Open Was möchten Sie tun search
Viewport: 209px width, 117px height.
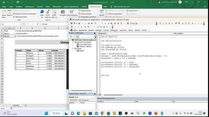point(120,6)
